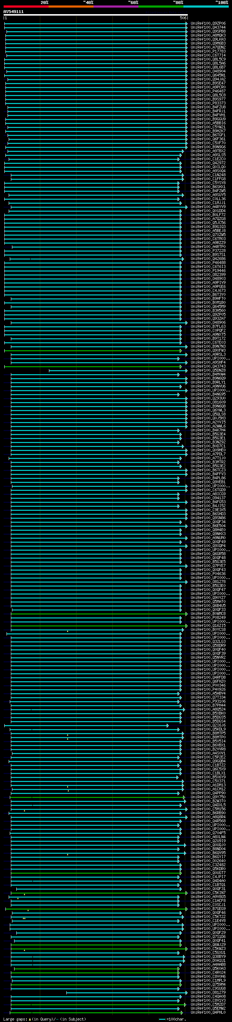This screenshot has width=232, height=1022.
Task: Select hit label UniRef100_B3NZ92
Action: click(x=208, y=442)
